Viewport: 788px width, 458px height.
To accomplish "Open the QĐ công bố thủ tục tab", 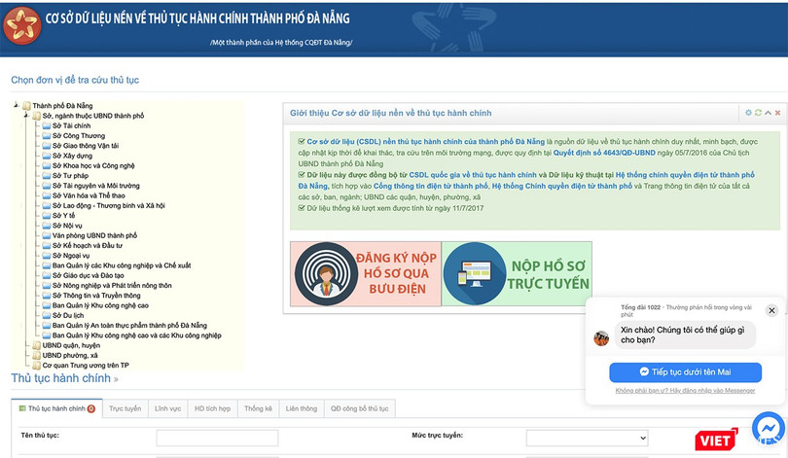I will pos(359,409).
